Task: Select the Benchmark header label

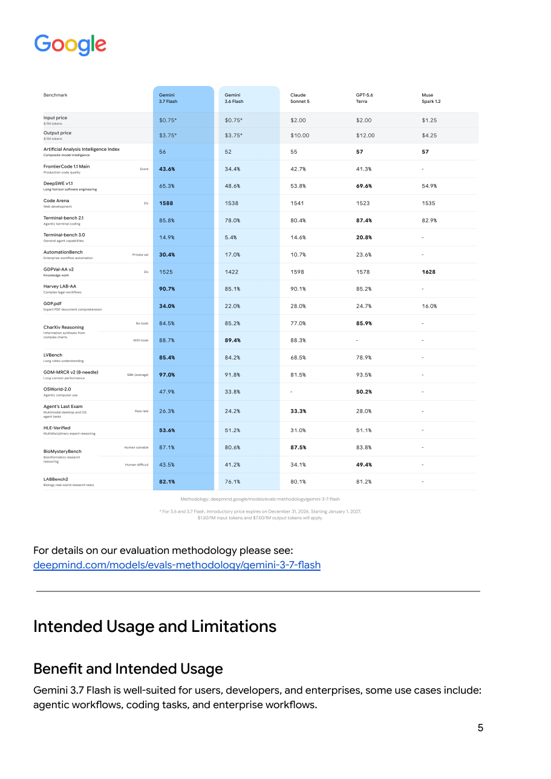Action: pyautogui.click(x=56, y=95)
